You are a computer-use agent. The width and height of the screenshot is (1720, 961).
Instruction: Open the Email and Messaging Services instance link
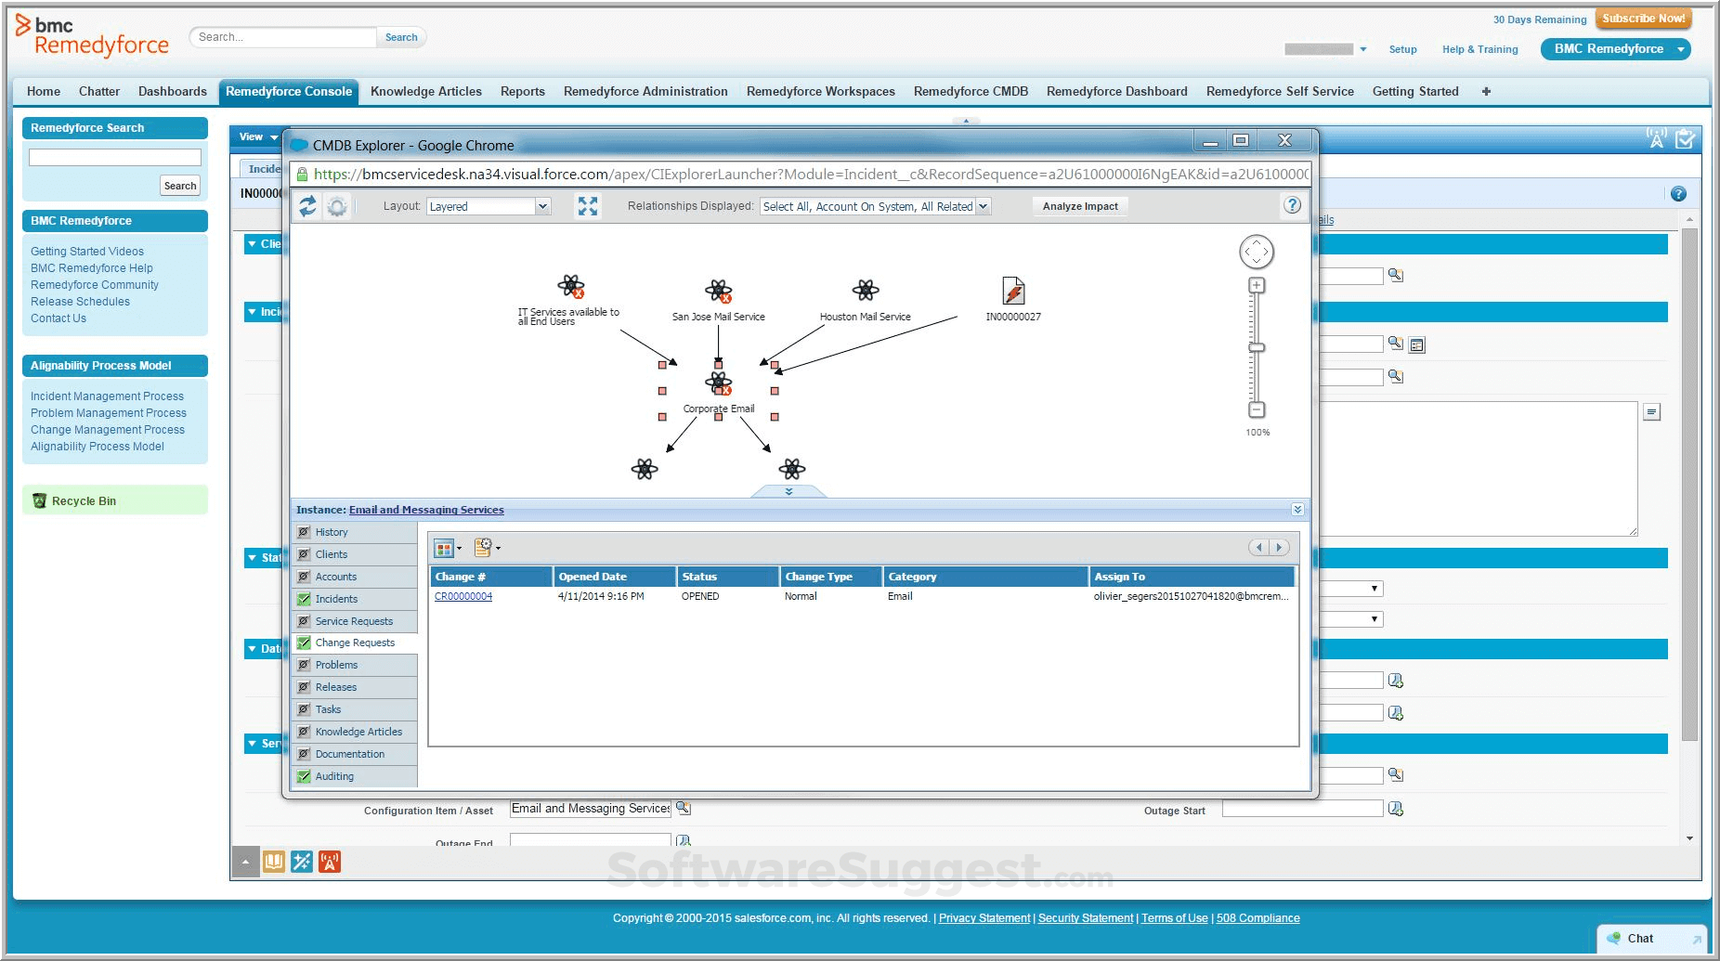coord(426,510)
